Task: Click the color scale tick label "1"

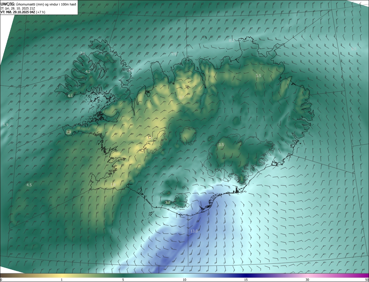Action: point(62,280)
